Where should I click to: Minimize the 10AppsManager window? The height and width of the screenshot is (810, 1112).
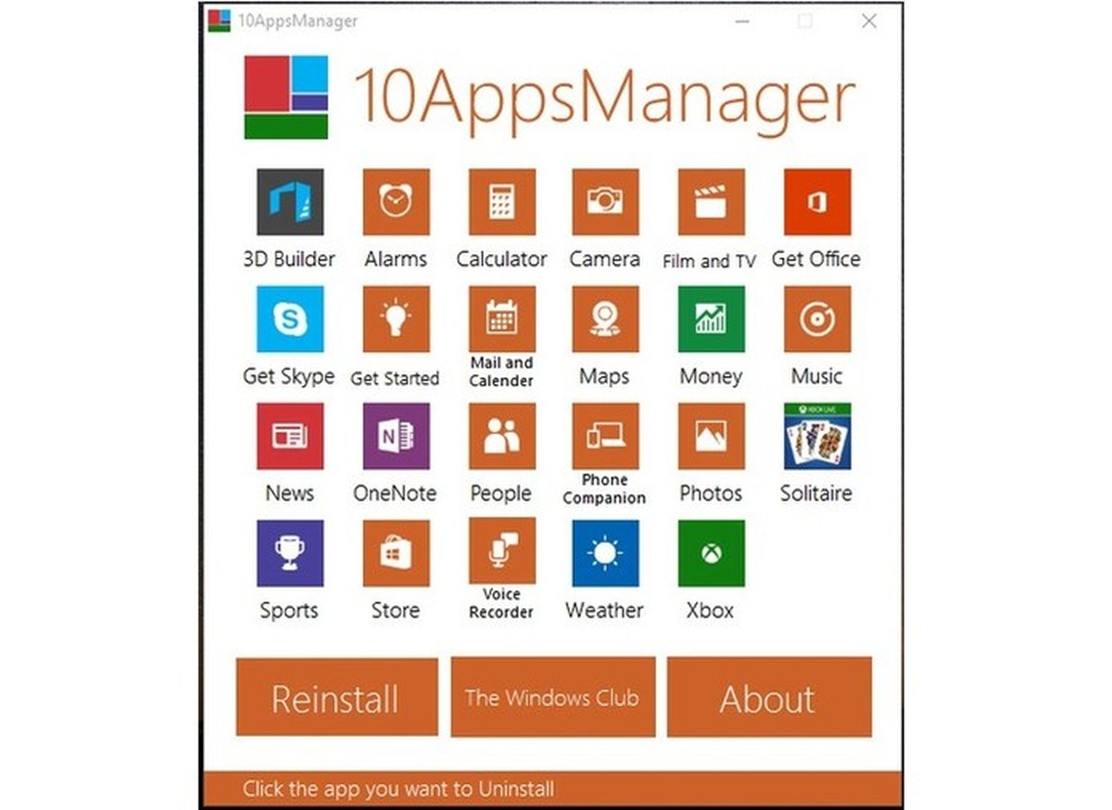coord(741,20)
